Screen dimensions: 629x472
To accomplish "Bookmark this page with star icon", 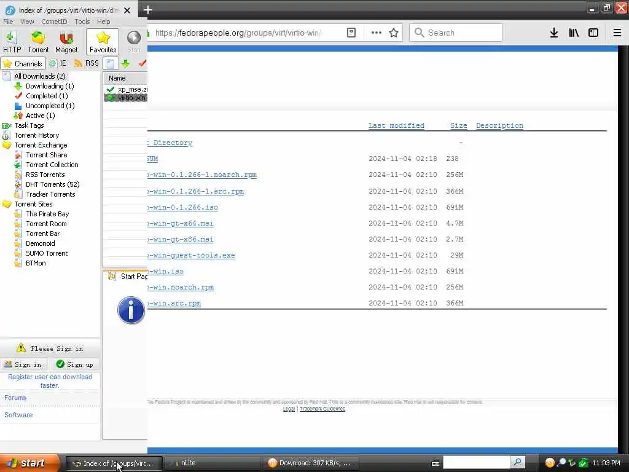I will [394, 33].
